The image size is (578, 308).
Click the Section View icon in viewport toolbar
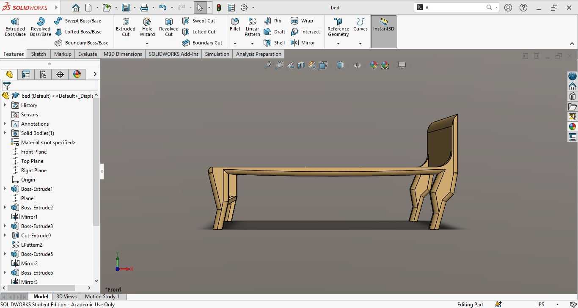click(x=301, y=65)
